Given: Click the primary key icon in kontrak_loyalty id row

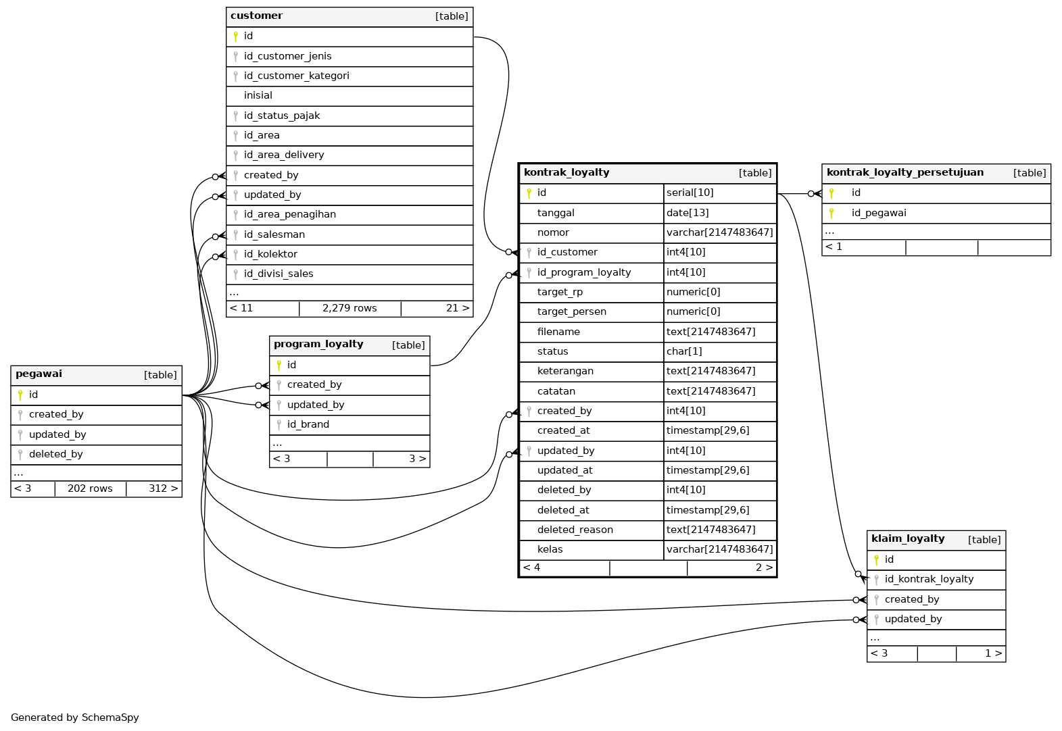Looking at the screenshot, I should tap(529, 193).
